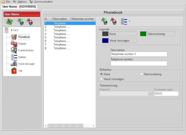The width and height of the screenshot is (186, 135).
Task: Select the None behaviour radio button
Action: tap(101, 74)
